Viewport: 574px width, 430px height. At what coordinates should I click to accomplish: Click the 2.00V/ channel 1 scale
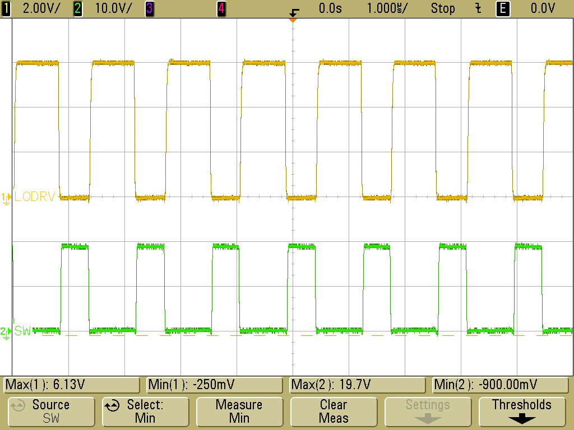click(x=41, y=8)
